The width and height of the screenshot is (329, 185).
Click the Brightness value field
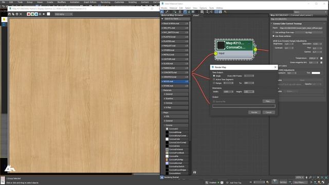(x=288, y=44)
